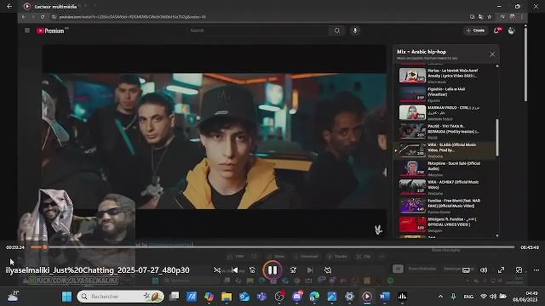The image size is (545, 306).
Task: Select the PAUSE TIKI TAKA playlist video
Action: (447, 131)
